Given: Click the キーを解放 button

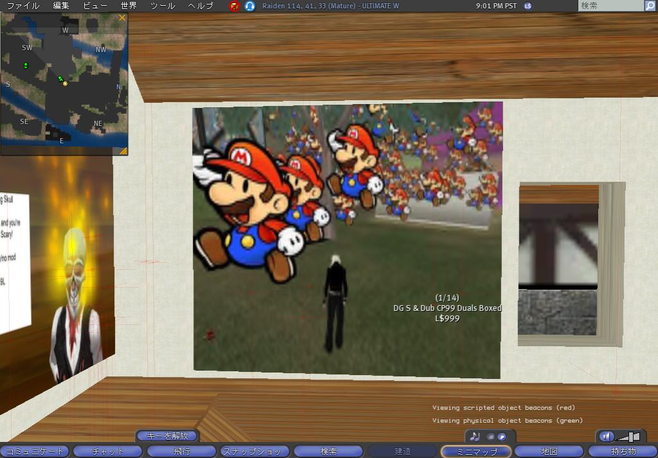Looking at the screenshot, I should click(x=168, y=436).
